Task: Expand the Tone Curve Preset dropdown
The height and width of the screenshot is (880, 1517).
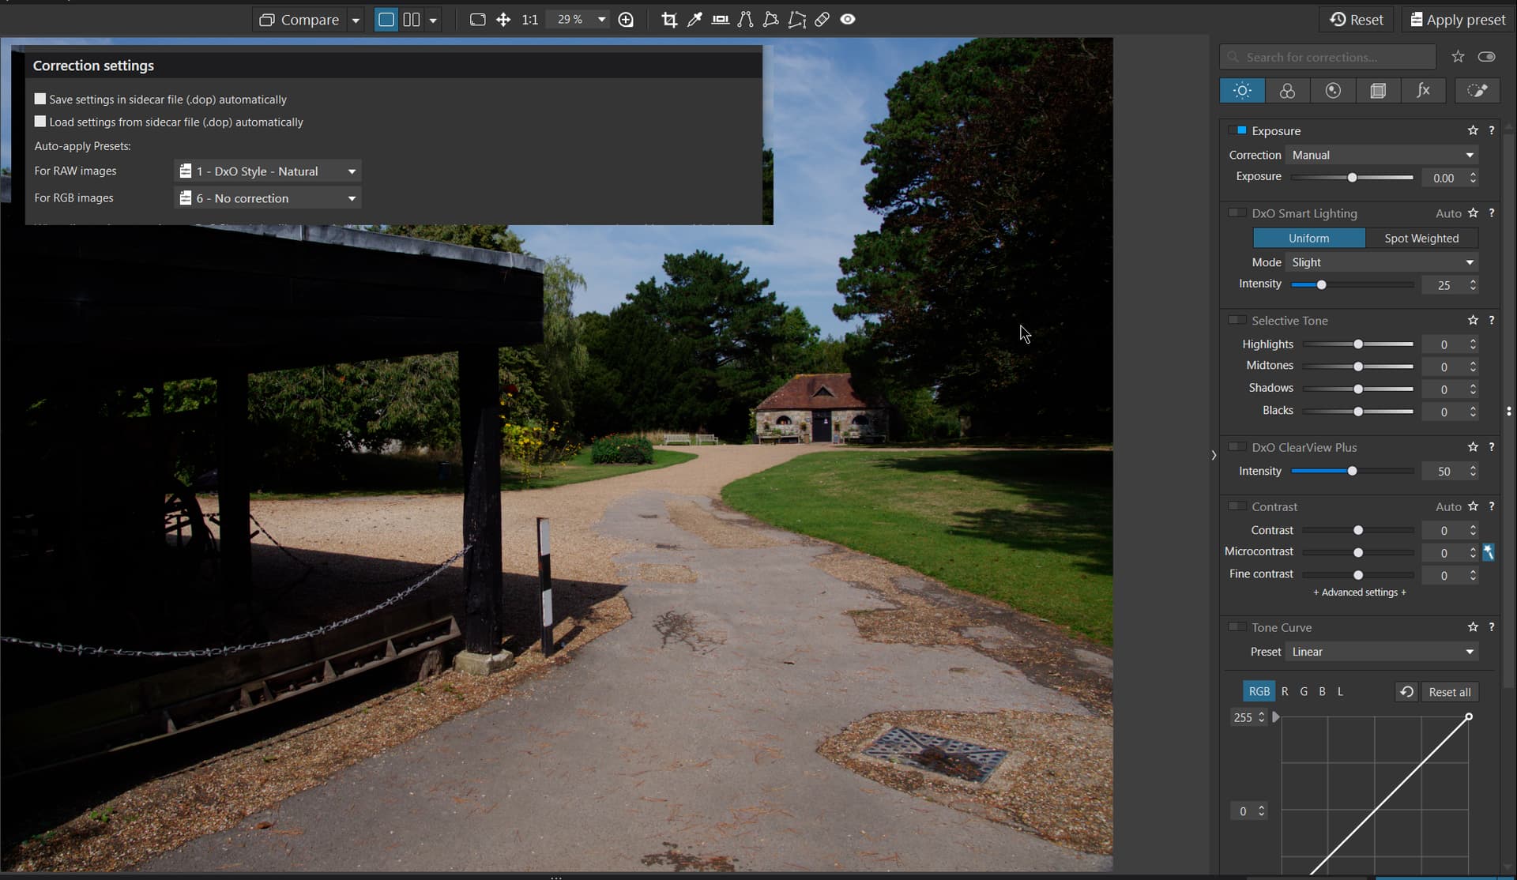Action: coord(1382,652)
